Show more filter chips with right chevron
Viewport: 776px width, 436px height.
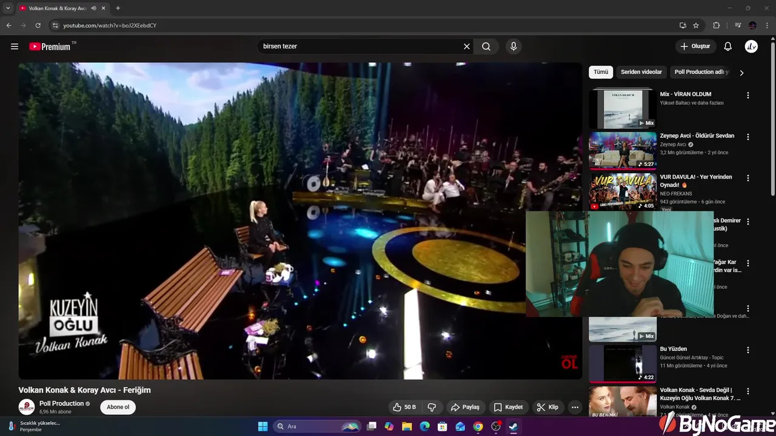coord(741,73)
